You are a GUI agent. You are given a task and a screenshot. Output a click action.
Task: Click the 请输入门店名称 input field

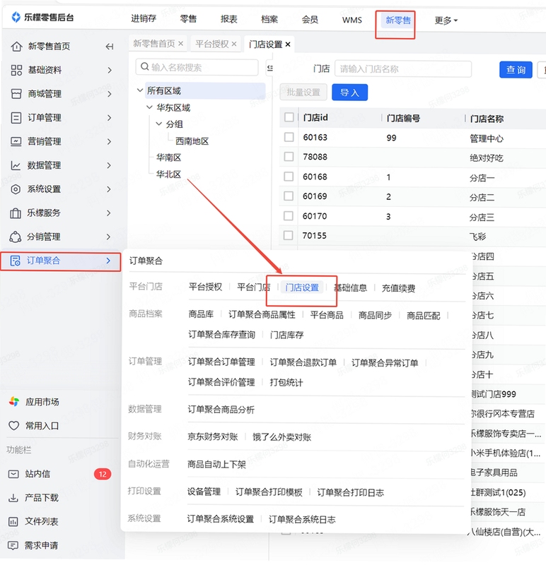(x=403, y=69)
